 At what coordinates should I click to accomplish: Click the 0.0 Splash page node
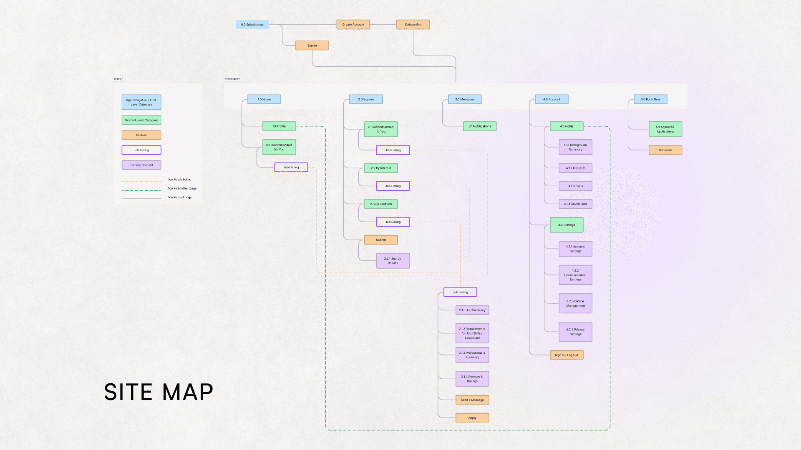252,25
